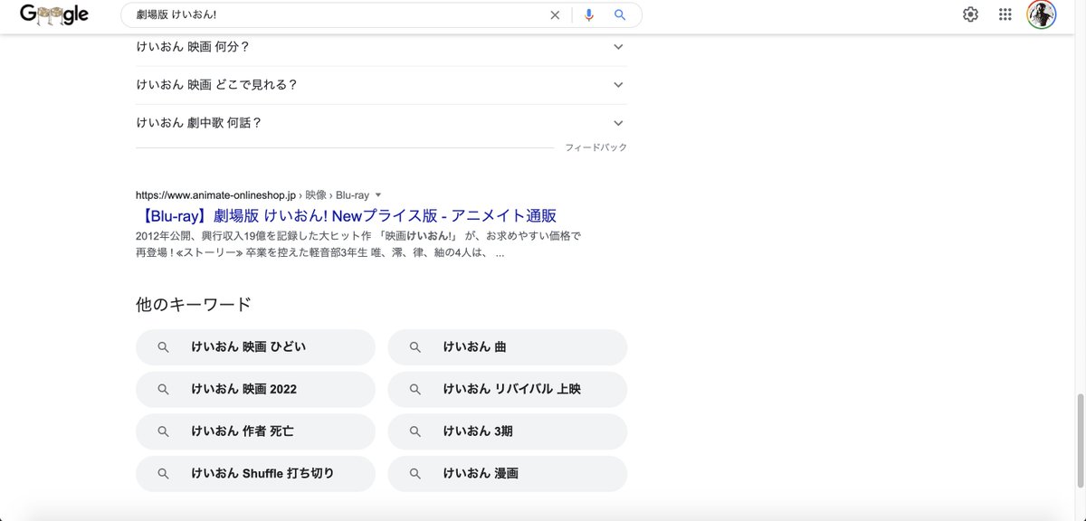Click the 他のキーワード heading
Viewport: 1086px width, 521px height.
point(194,304)
